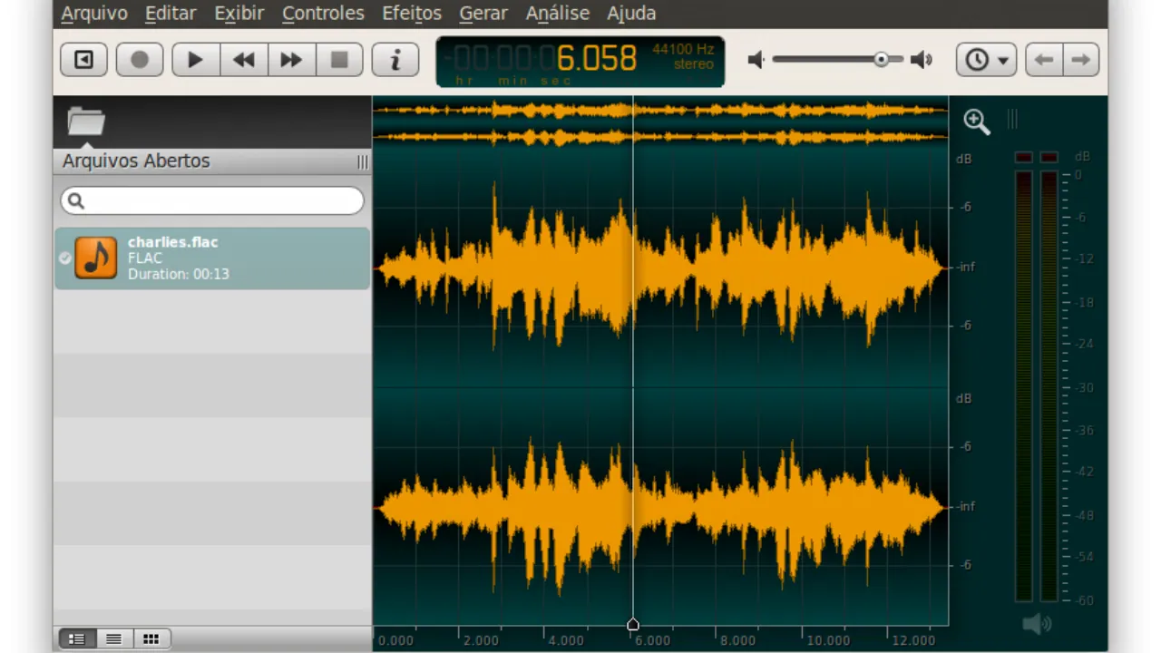Mute using the low volume speaker icon

pyautogui.click(x=756, y=60)
